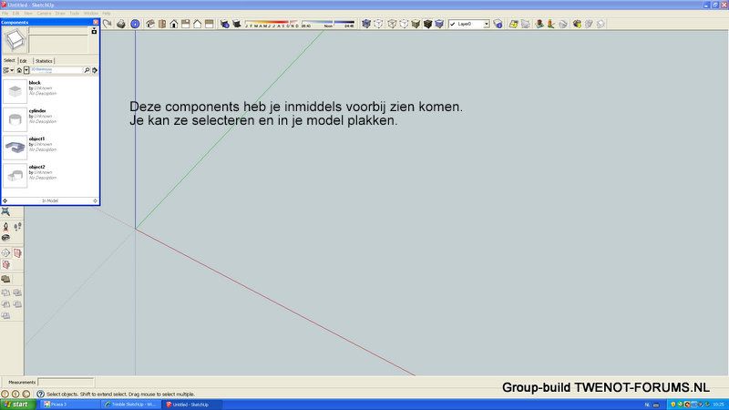Click the Redo arrow icon in toolbar
The image size is (729, 410).
click(x=108, y=24)
